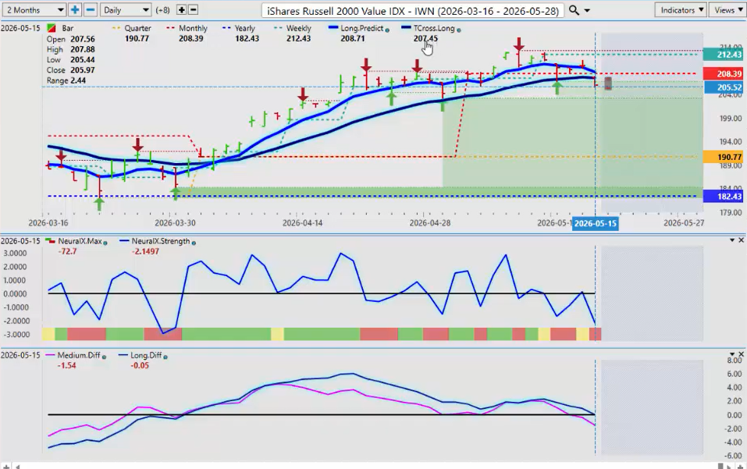Image resolution: width=747 pixels, height=469 pixels.
Task: Click the blue plus to extend time range
Action: (x=75, y=10)
